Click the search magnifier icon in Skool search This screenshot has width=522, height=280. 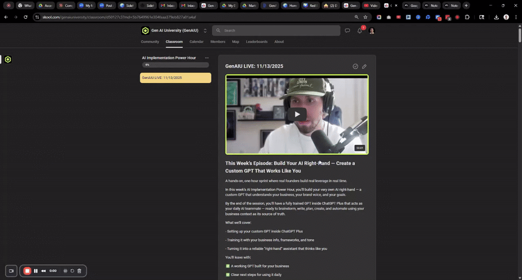click(218, 31)
